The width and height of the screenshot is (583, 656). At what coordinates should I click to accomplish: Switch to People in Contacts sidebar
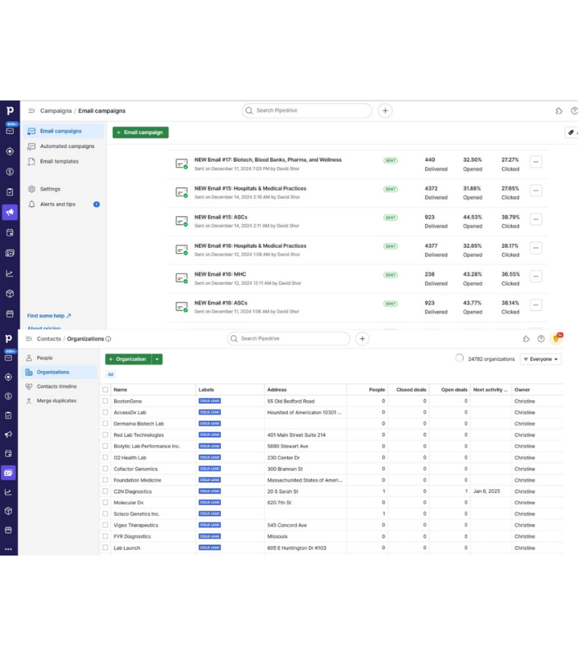click(44, 358)
